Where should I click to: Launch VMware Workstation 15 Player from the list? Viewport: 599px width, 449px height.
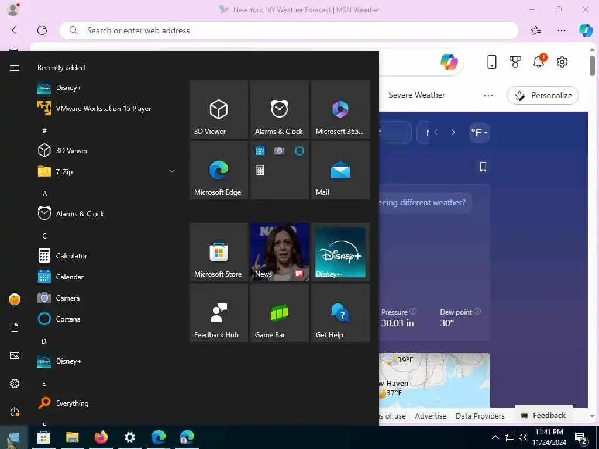coord(107,108)
